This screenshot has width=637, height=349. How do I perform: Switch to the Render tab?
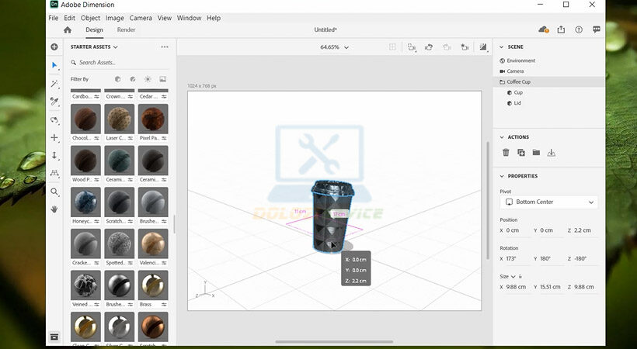point(126,29)
